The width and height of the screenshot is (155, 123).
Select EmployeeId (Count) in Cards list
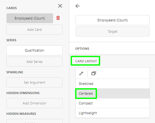[x=30, y=18]
